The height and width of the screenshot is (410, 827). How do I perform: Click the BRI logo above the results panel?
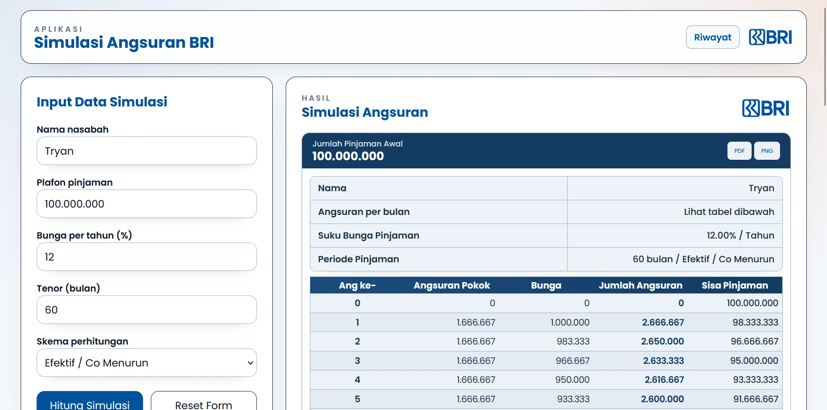pyautogui.click(x=765, y=108)
